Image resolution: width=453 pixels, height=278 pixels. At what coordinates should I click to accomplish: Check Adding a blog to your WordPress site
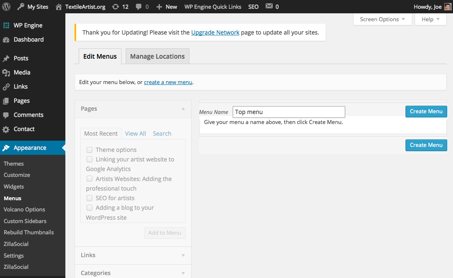tap(90, 208)
